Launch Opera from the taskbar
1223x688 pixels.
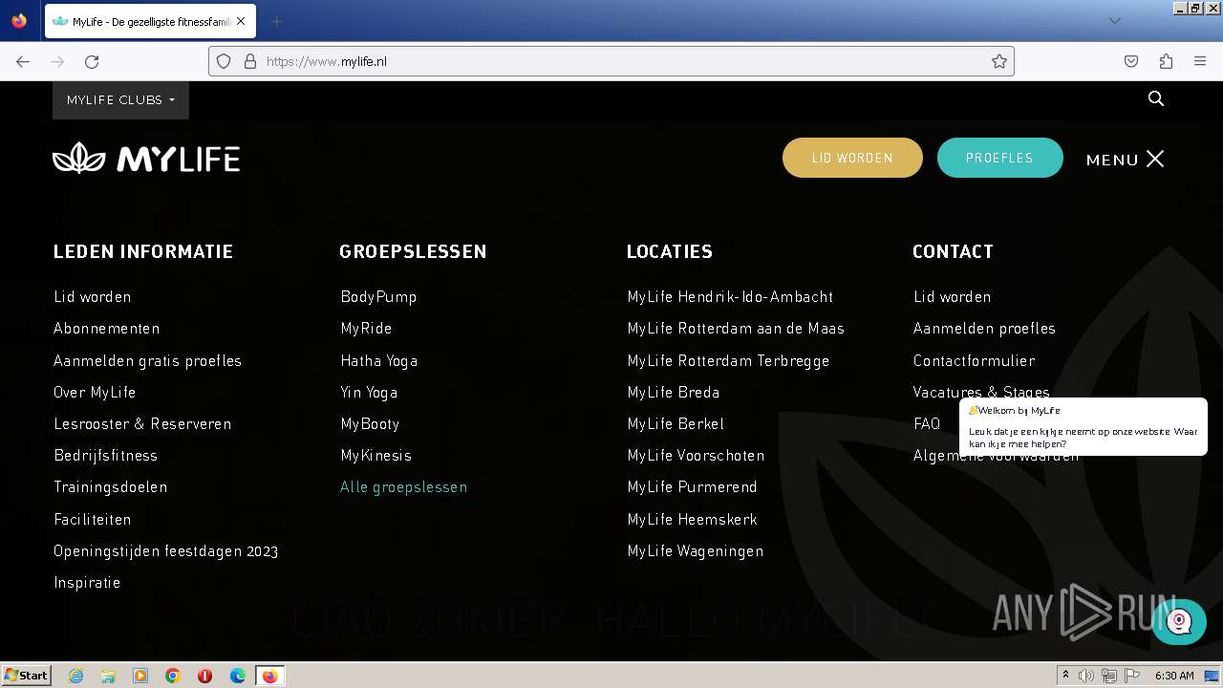204,676
